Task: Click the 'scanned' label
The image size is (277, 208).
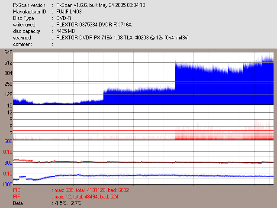Action: (22, 38)
